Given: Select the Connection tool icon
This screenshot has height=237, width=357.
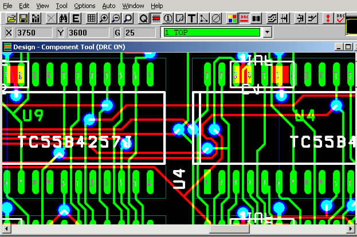Looking at the screenshot, I should [x=204, y=18].
